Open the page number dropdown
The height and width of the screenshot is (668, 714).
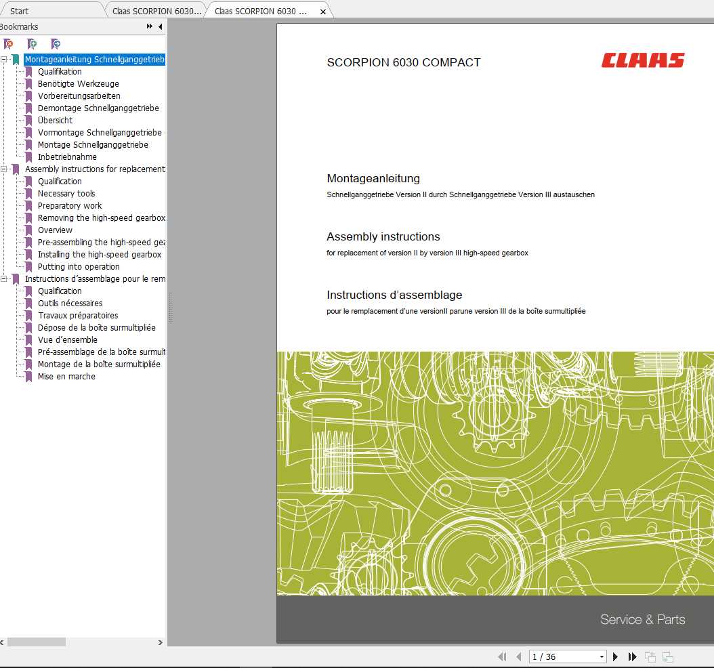coord(601,656)
